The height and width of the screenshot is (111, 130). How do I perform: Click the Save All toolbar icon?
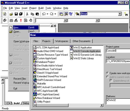pos(21,14)
